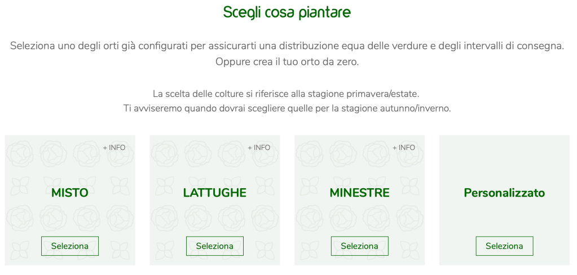Image resolution: width=577 pixels, height=275 pixels.
Task: Show +INFO details for LATTUGHE
Action: tap(259, 148)
